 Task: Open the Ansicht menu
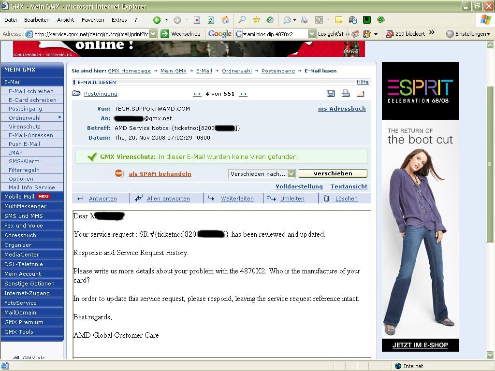[65, 20]
